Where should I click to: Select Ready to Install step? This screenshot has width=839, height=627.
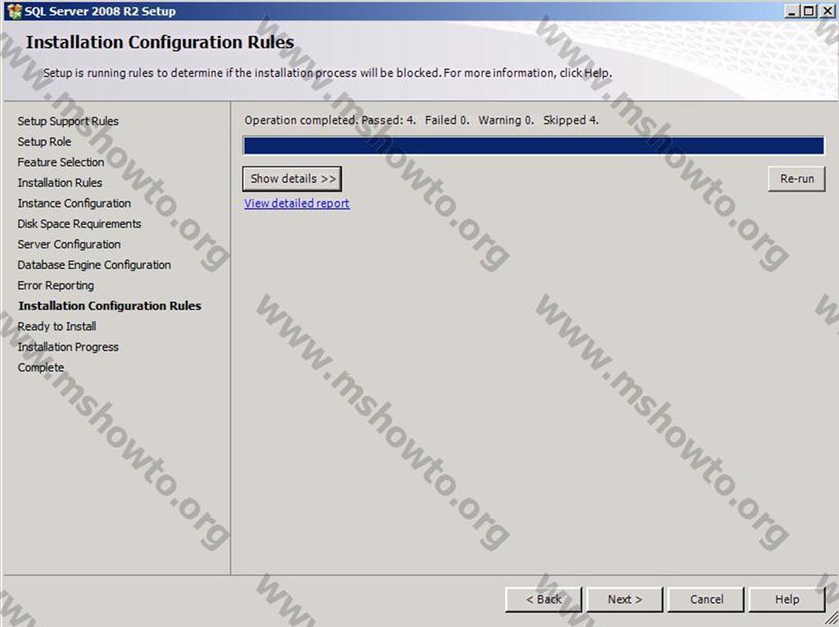pyautogui.click(x=57, y=326)
